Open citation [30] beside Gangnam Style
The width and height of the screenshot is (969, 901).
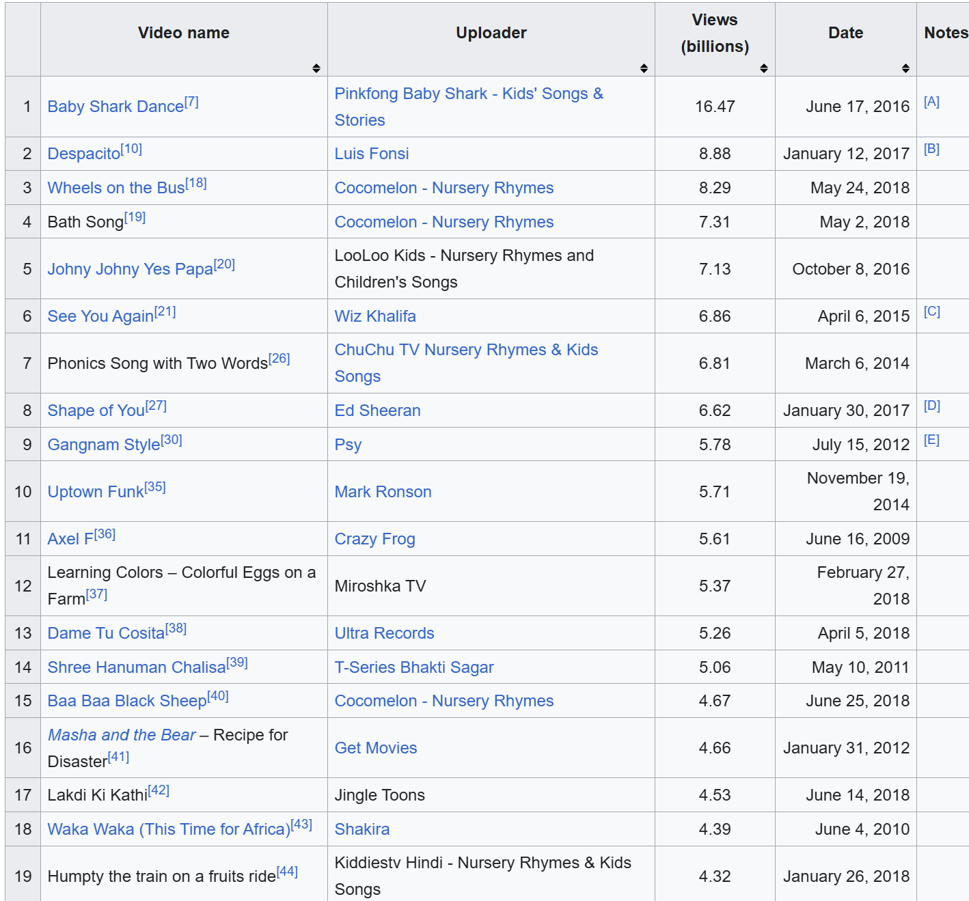[x=172, y=440]
